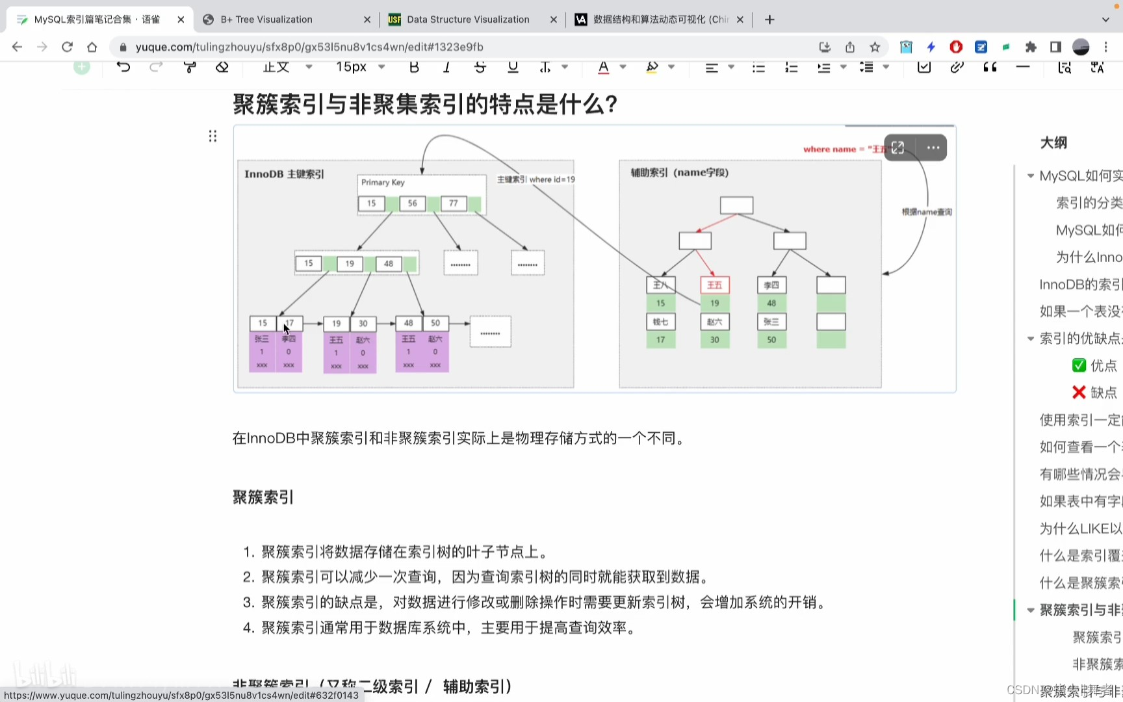This screenshot has height=702, width=1123.
Task: Open the image more options menu
Action: coord(933,148)
